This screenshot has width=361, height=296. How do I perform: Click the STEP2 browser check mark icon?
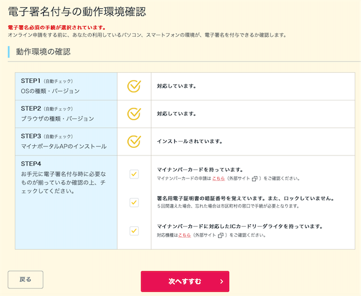pos(134,113)
